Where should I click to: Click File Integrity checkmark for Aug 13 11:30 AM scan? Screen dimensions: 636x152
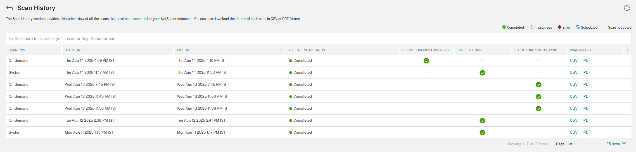click(538, 109)
